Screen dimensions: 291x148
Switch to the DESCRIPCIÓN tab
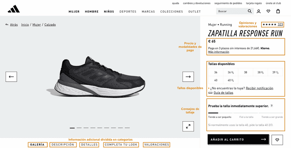(63, 144)
